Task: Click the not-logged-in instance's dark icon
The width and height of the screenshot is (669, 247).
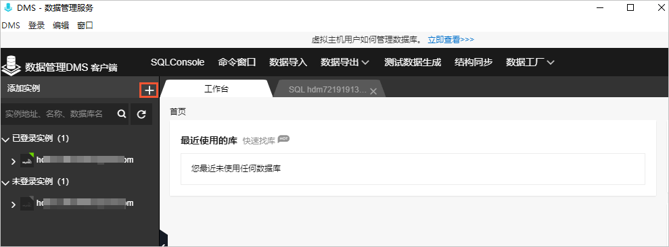Action: pos(27,203)
